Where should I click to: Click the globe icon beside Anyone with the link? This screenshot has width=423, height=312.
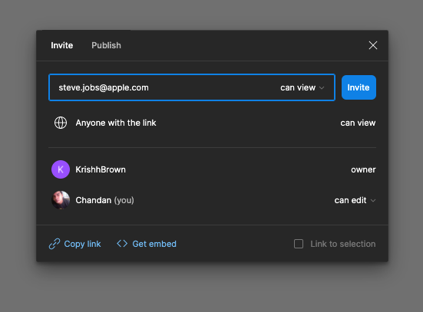(61, 123)
